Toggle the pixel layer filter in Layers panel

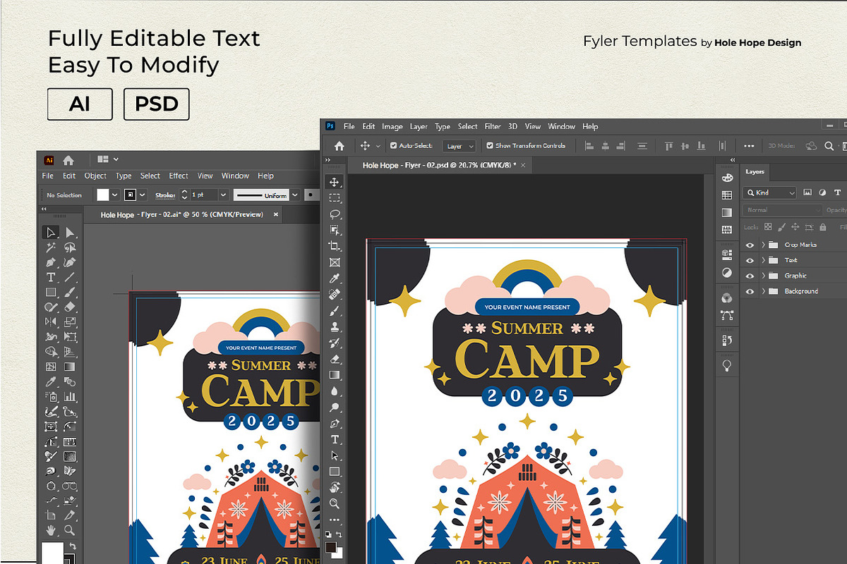click(807, 192)
